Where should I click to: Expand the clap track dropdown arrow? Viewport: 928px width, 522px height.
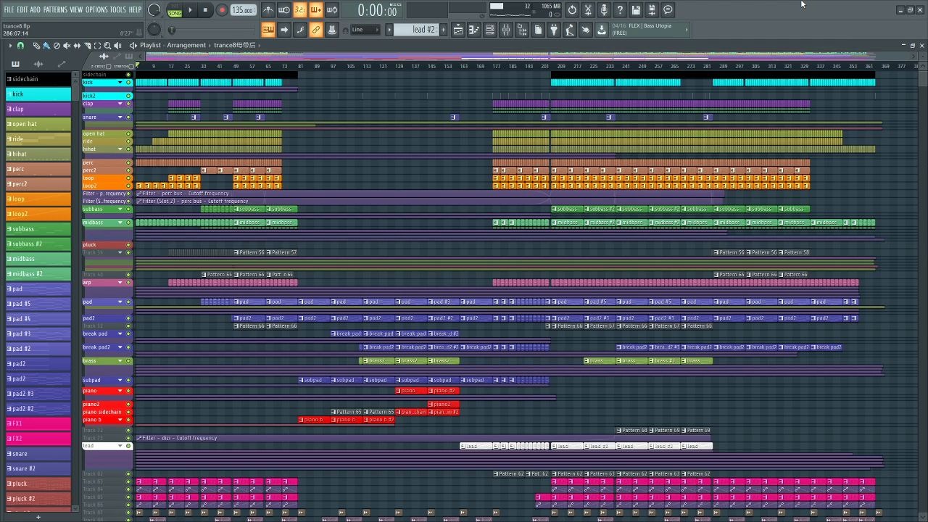pyautogui.click(x=120, y=104)
